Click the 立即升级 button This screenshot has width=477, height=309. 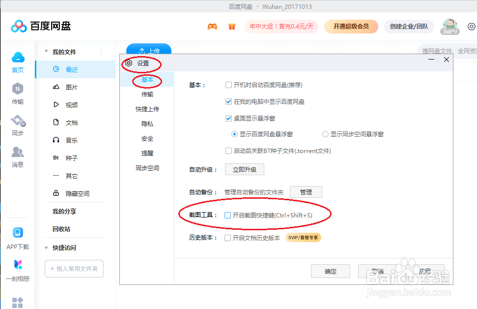pos(245,169)
